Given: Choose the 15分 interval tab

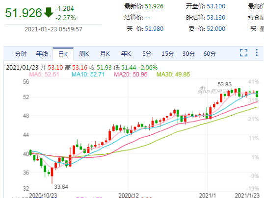Looking at the screenshot, I should click(168, 54).
